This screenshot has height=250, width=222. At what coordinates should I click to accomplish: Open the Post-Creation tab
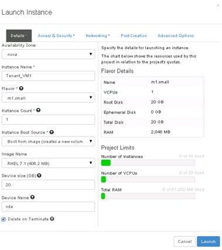click(x=134, y=36)
